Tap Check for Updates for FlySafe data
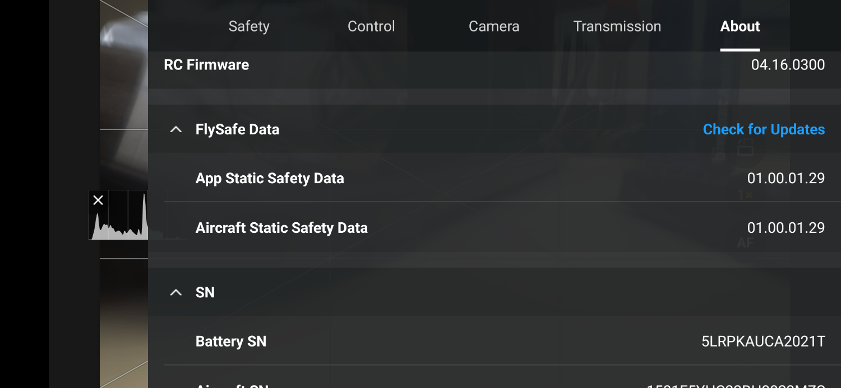The width and height of the screenshot is (841, 388). click(x=764, y=129)
